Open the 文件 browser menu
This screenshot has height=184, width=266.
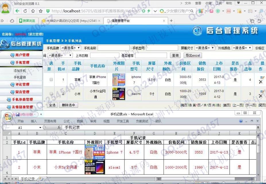[188, 3]
